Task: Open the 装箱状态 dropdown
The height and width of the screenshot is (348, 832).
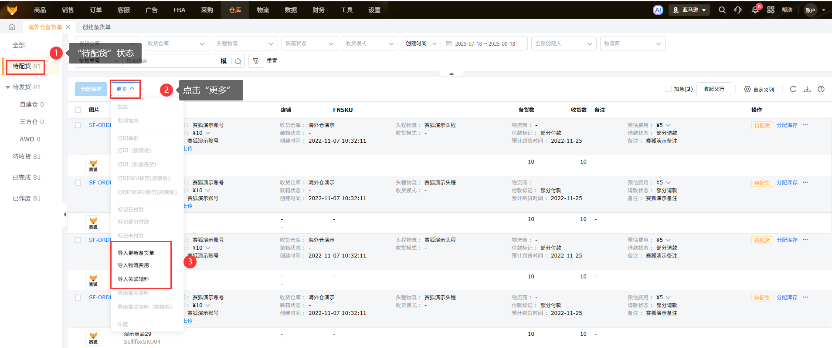Action: [309, 43]
